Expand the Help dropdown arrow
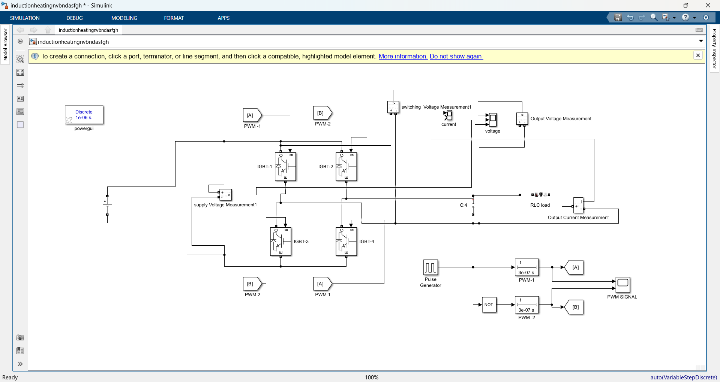 (694, 18)
